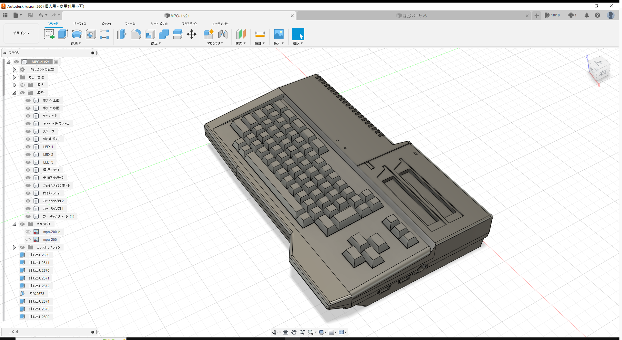View the 10/10 job status indicator

553,15
